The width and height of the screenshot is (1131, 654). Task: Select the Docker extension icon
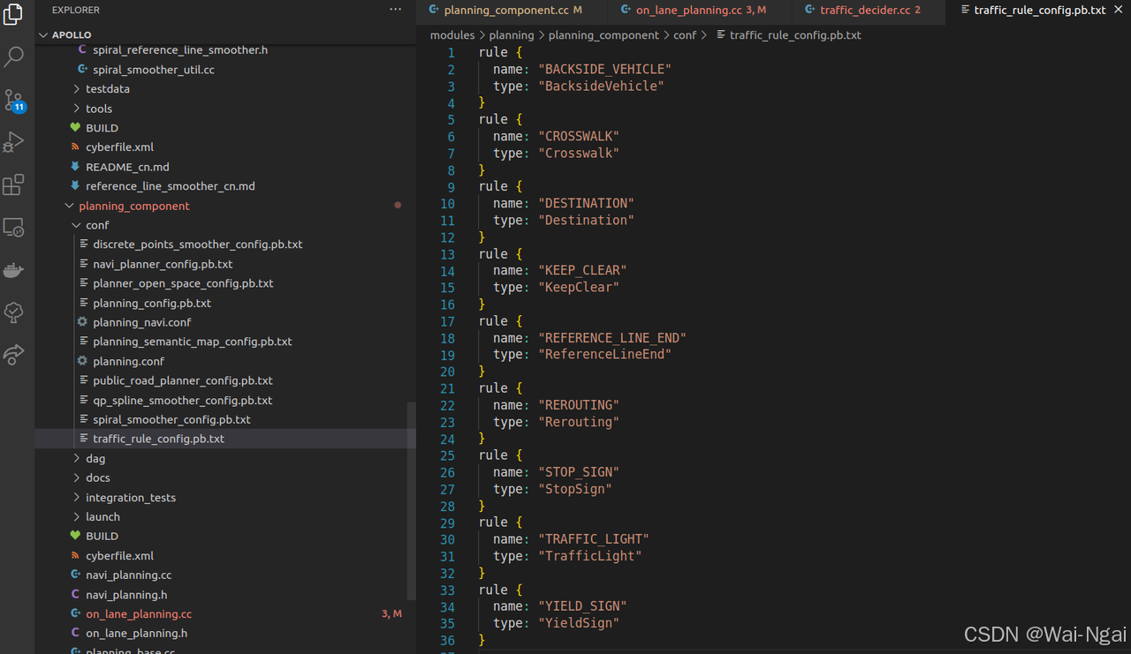click(x=13, y=269)
